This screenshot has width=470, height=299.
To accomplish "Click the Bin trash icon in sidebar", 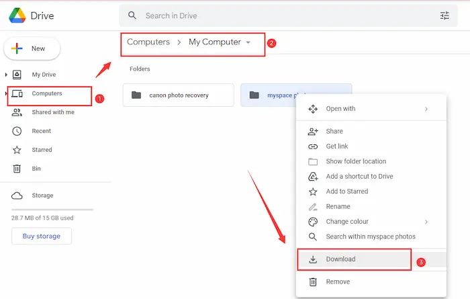I will click(17, 169).
